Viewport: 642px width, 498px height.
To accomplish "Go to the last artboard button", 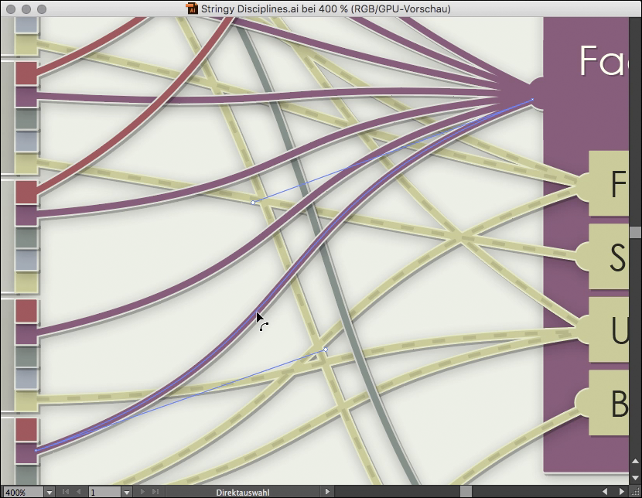I will tap(155, 492).
